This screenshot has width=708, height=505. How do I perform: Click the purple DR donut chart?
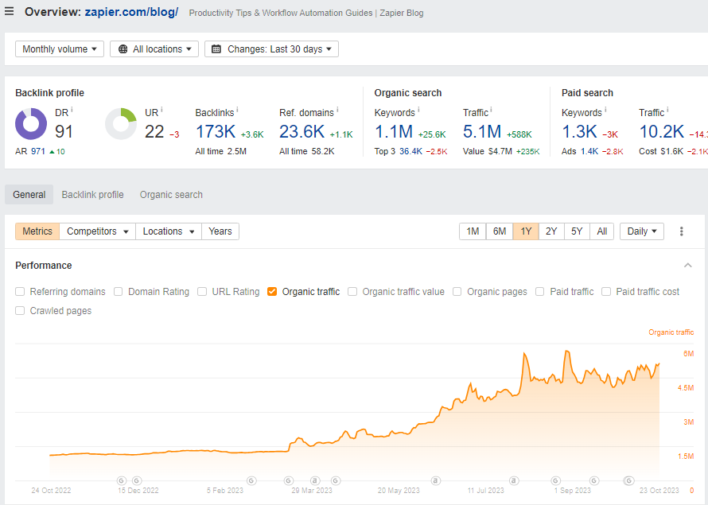coord(31,123)
